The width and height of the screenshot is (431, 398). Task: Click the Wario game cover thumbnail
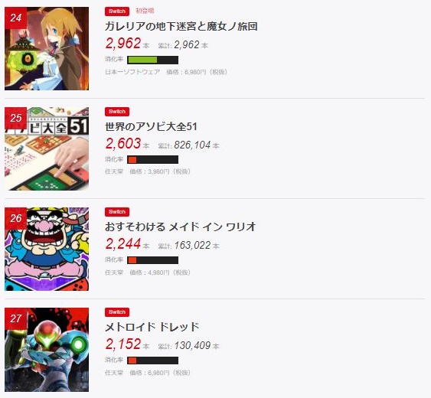click(x=47, y=249)
